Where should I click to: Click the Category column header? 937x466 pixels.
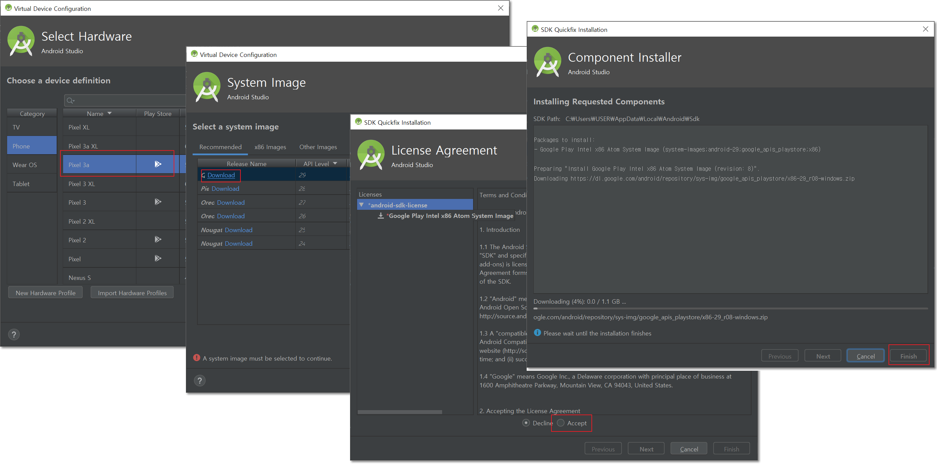pos(32,114)
